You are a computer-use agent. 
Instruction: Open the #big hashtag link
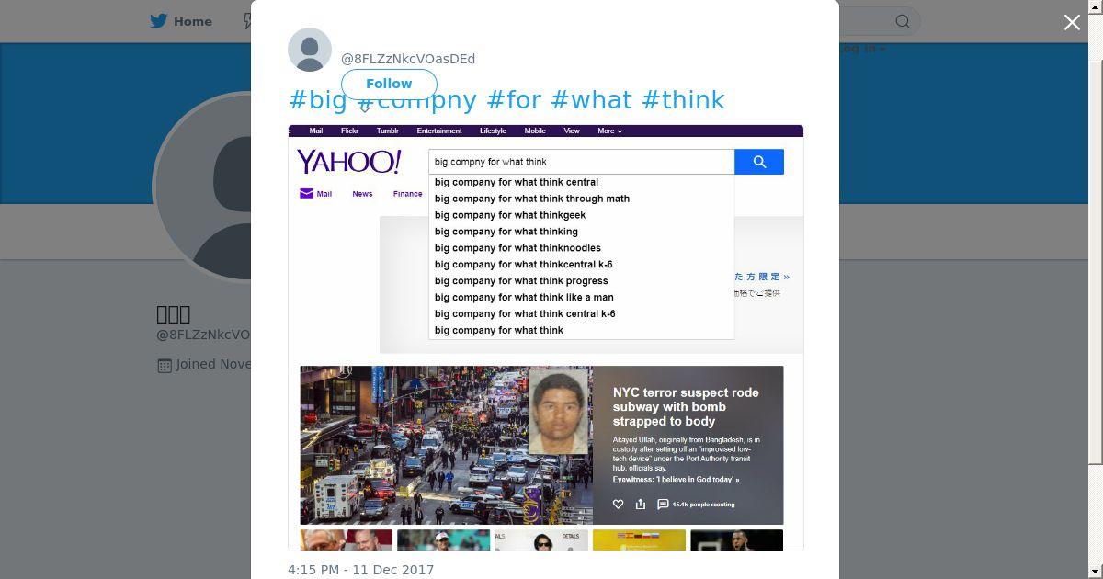coord(318,100)
